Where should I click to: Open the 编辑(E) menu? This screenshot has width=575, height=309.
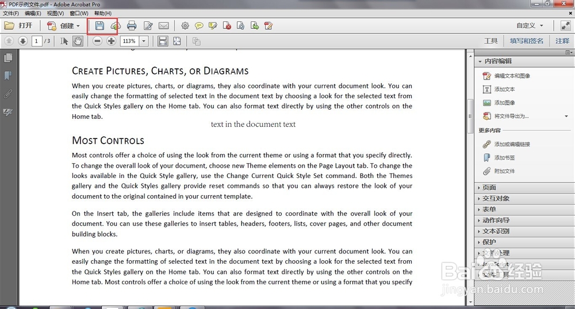tap(33, 13)
